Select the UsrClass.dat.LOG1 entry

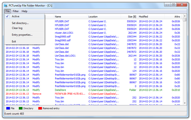click(x=65, y=56)
